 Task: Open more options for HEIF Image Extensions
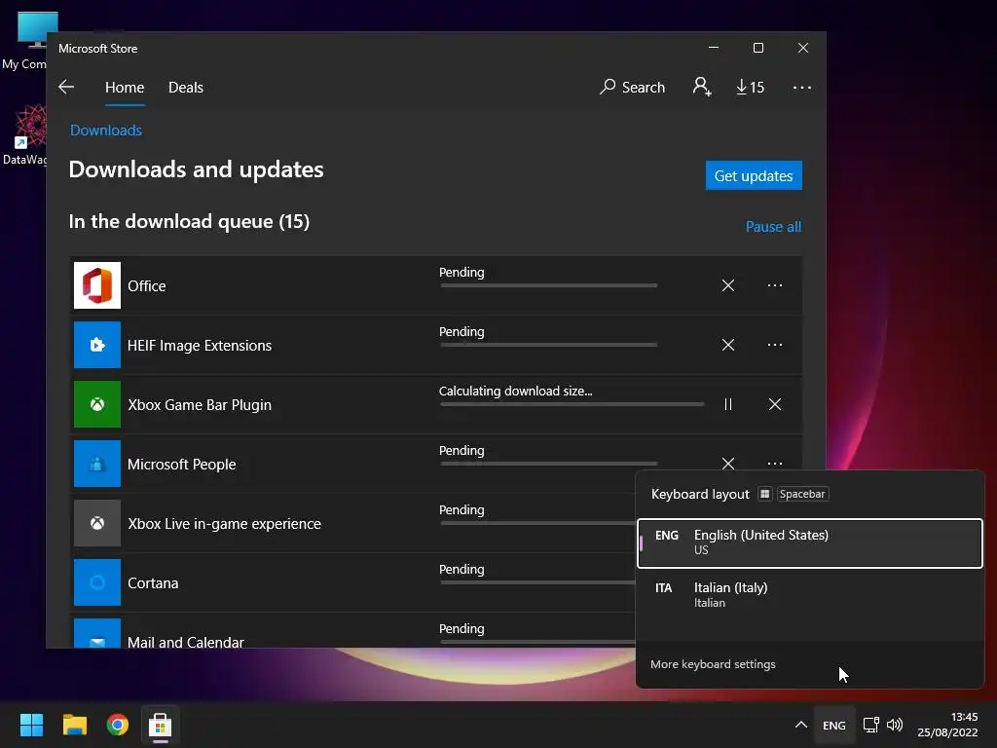coord(774,345)
